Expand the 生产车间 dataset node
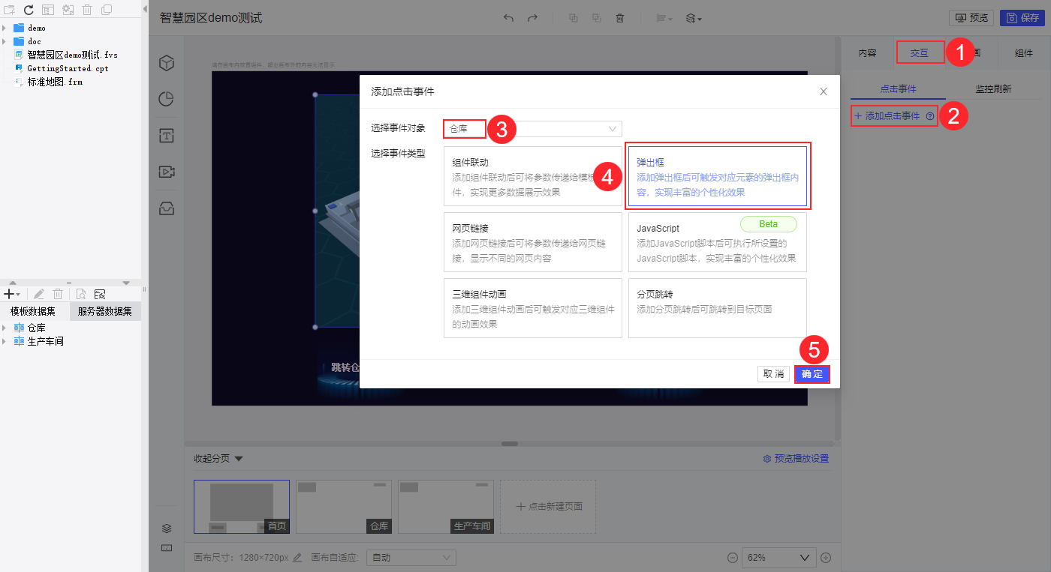This screenshot has height=572, width=1051. (5, 341)
